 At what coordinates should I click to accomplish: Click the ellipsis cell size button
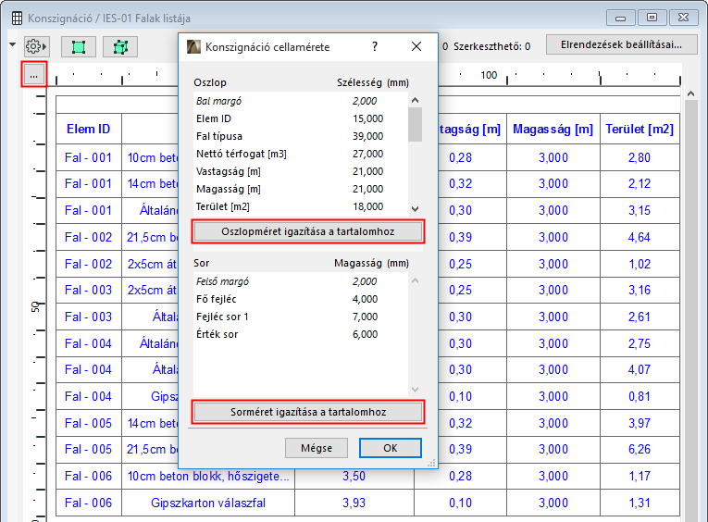(x=34, y=74)
